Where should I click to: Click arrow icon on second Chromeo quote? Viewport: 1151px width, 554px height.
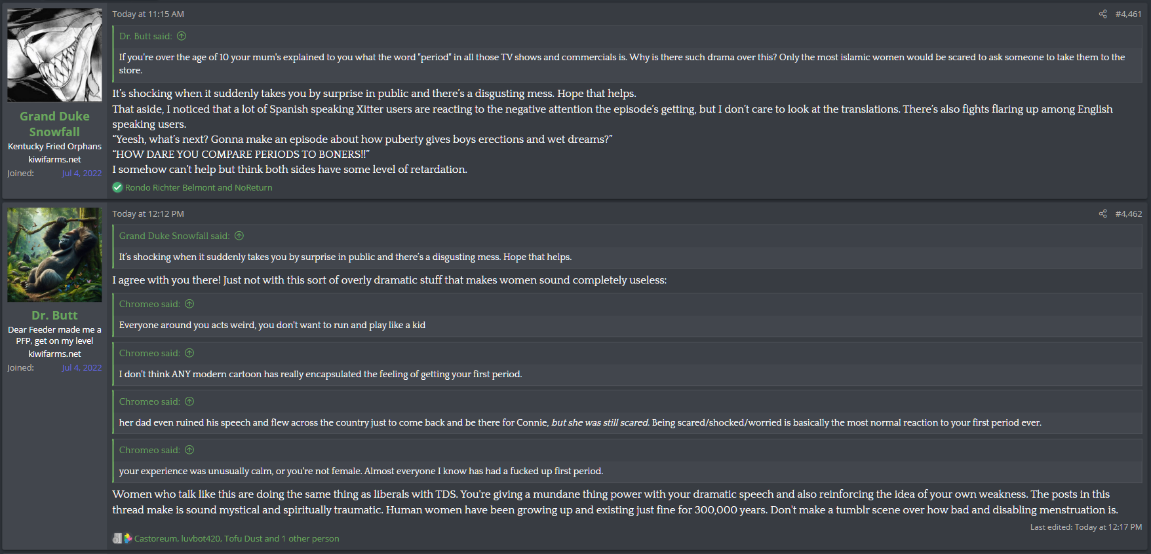tap(189, 353)
